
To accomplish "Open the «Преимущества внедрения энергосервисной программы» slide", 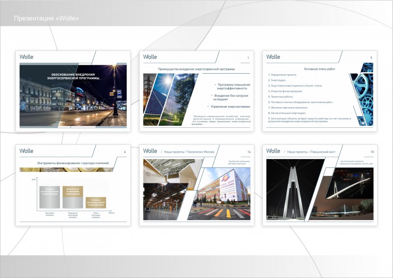I will point(196,91).
